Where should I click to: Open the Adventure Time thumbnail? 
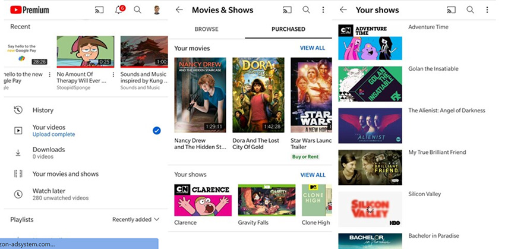[x=370, y=42]
